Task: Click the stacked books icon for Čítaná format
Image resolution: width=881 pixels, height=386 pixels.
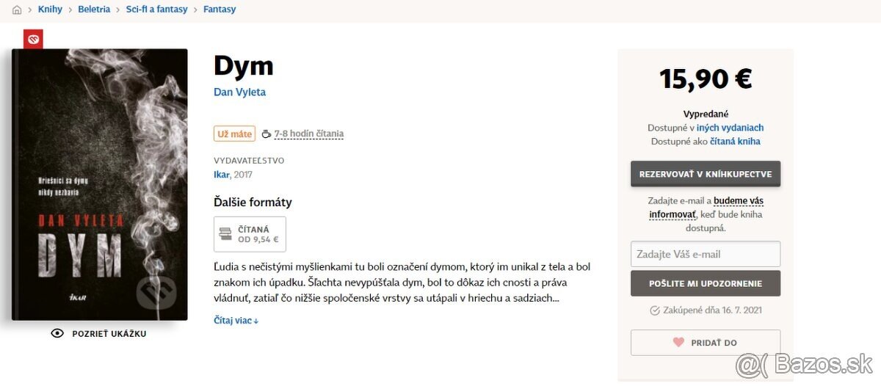Action: click(x=226, y=234)
